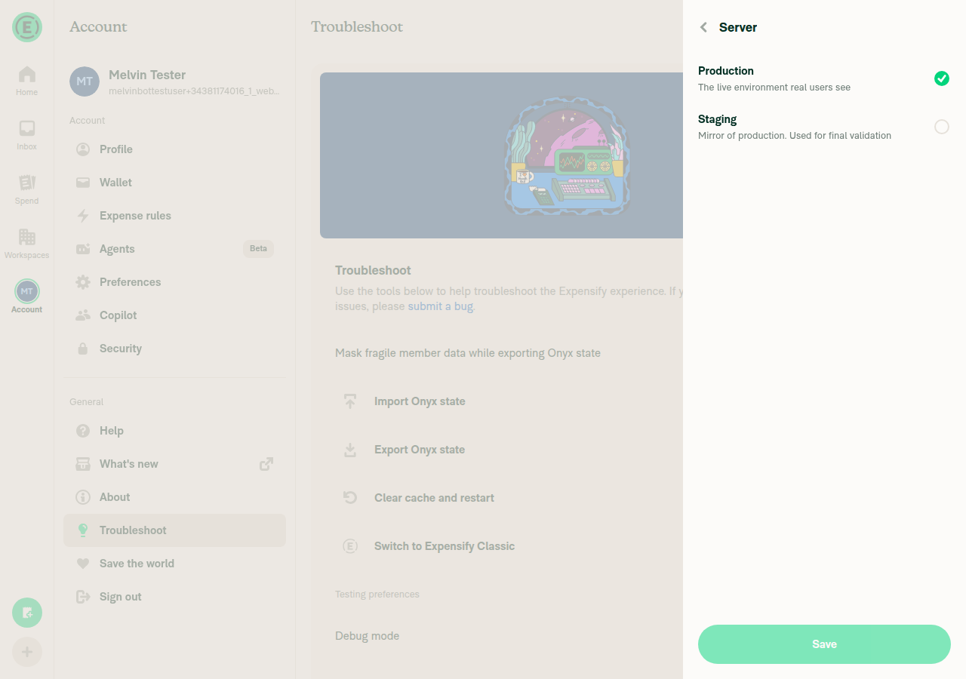The width and height of the screenshot is (966, 679).
Task: Open the Copilot section
Action: click(174, 315)
